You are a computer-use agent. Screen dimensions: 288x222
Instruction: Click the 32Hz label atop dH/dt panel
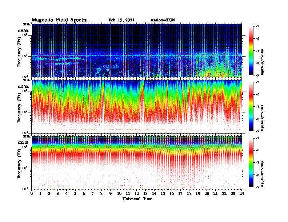27,24
